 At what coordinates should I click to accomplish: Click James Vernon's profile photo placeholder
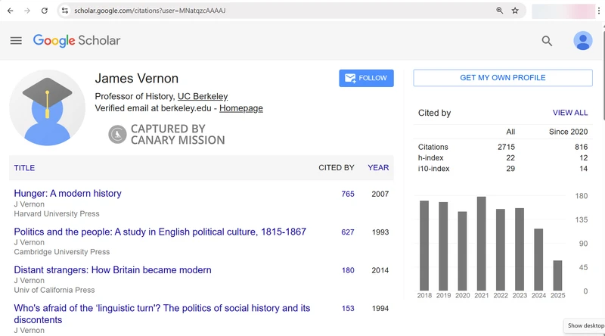(x=47, y=107)
